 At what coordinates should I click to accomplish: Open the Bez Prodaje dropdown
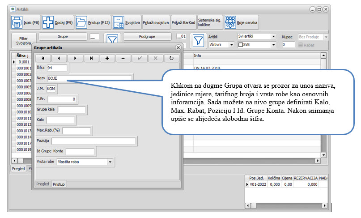326,37
